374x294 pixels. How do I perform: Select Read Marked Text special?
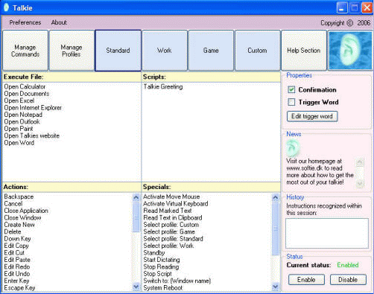point(168,211)
